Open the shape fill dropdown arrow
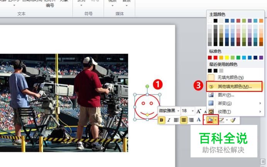Screen dimensions: 267x167 pyautogui.click(x=216, y=120)
